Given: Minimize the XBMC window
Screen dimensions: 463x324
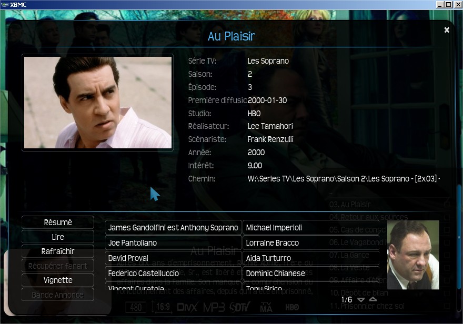Looking at the screenshot, I should pos(440,4).
